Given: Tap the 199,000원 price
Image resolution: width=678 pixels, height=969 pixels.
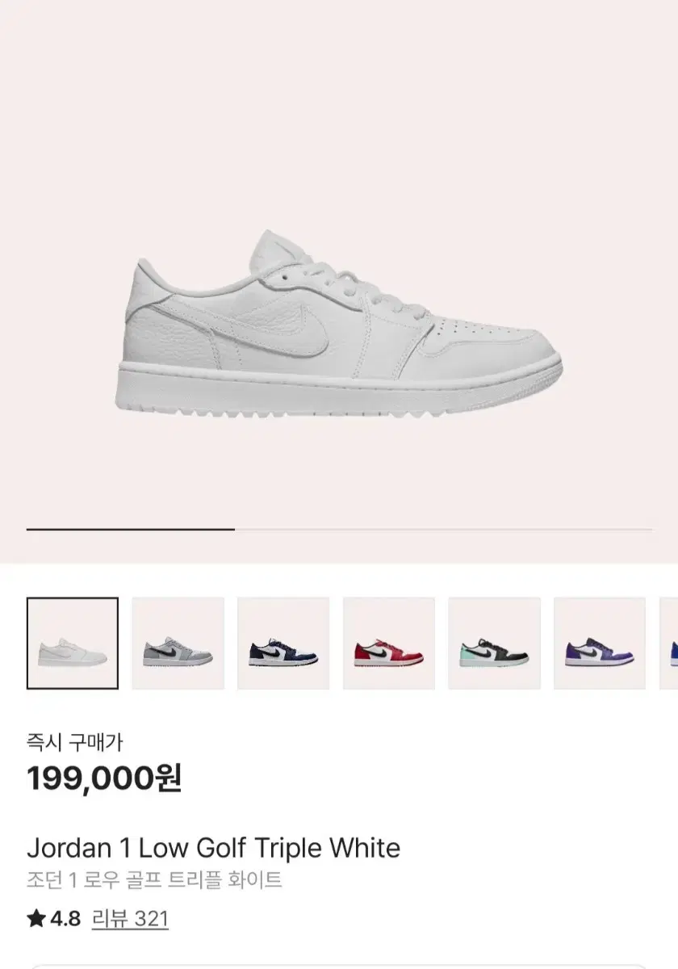Looking at the screenshot, I should tap(104, 778).
